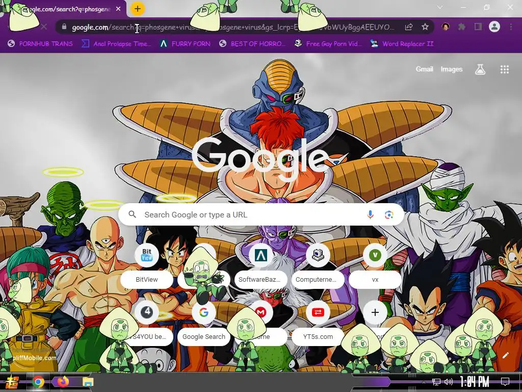Image resolution: width=522 pixels, height=392 pixels.
Task: Open the Word Replacer II bookmark
Action: pyautogui.click(x=402, y=44)
